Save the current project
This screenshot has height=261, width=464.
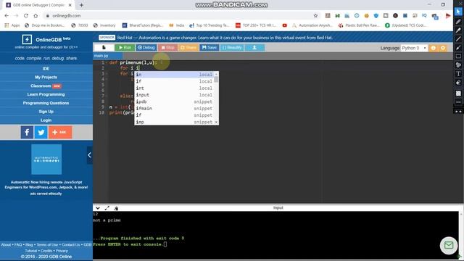click(x=210, y=48)
